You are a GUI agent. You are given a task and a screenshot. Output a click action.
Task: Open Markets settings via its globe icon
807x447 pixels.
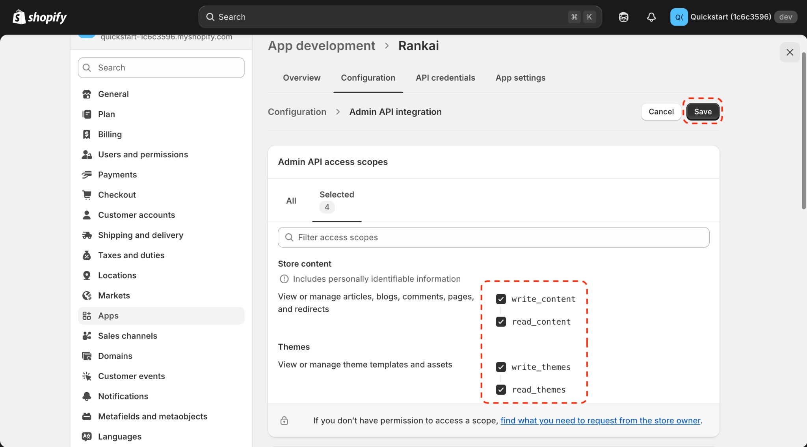[86, 295]
